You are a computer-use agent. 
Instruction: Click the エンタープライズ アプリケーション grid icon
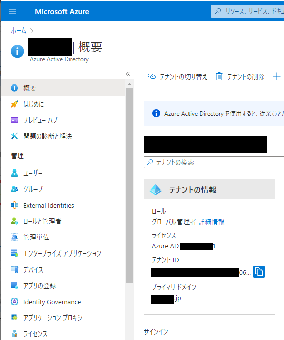tap(14, 253)
